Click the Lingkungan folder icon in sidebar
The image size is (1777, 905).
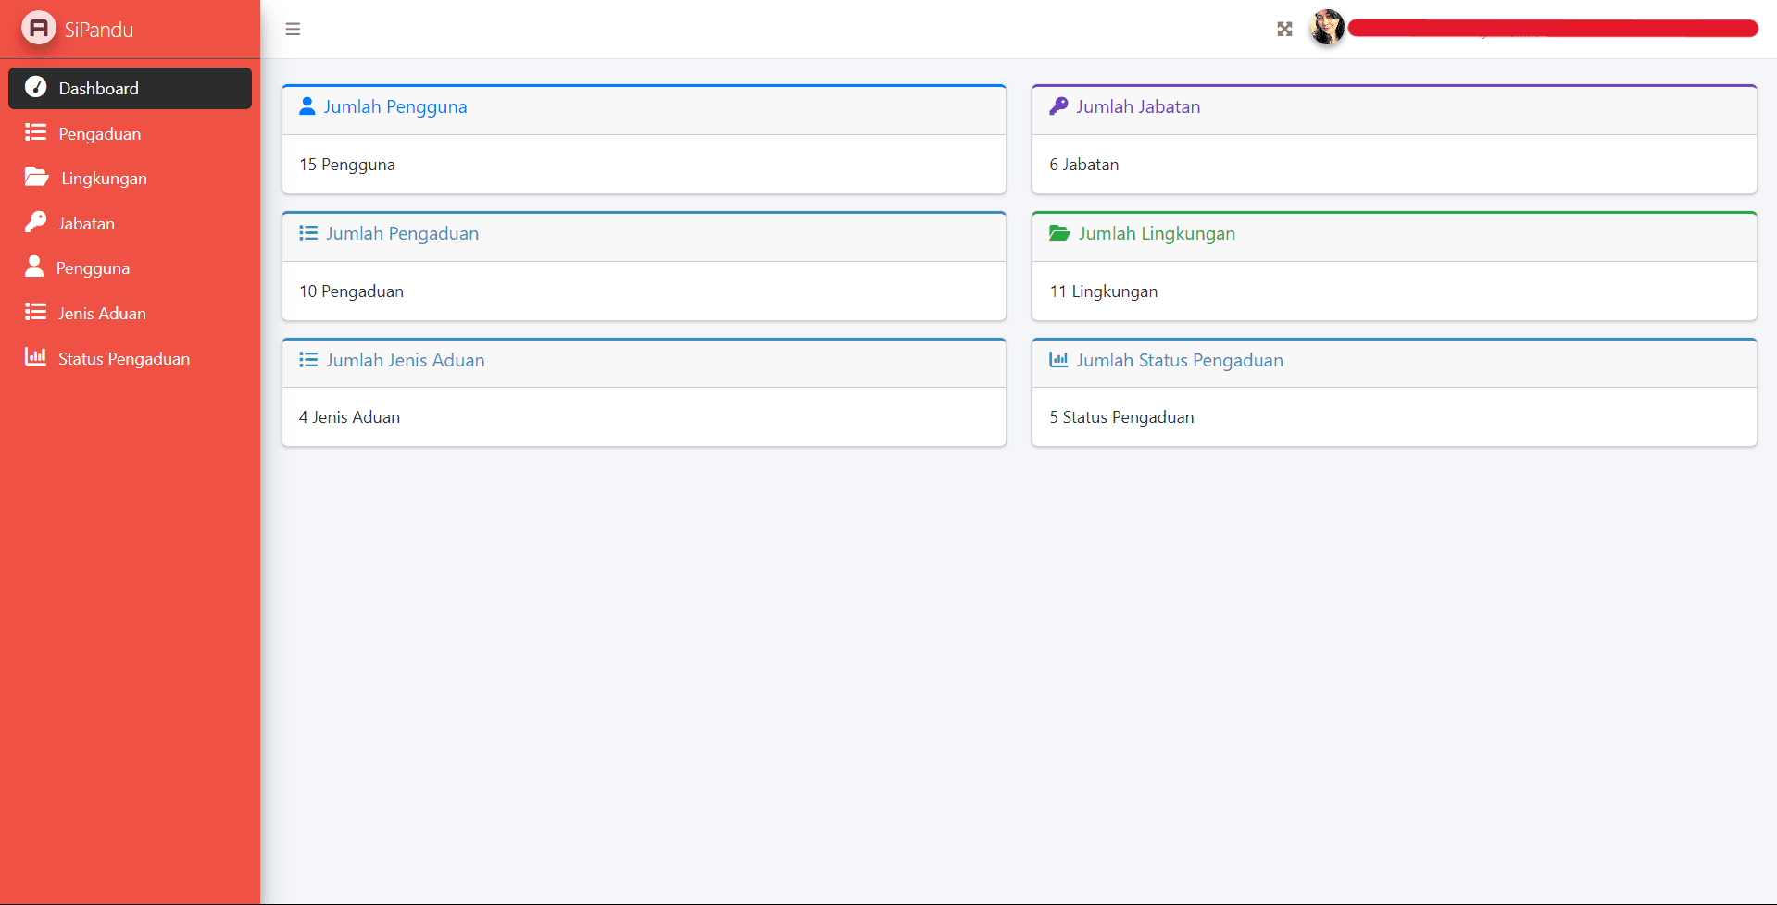coord(36,178)
